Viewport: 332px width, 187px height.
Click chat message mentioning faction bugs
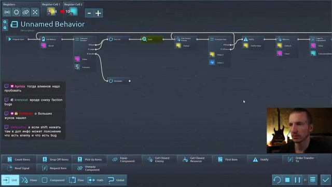[34, 102]
